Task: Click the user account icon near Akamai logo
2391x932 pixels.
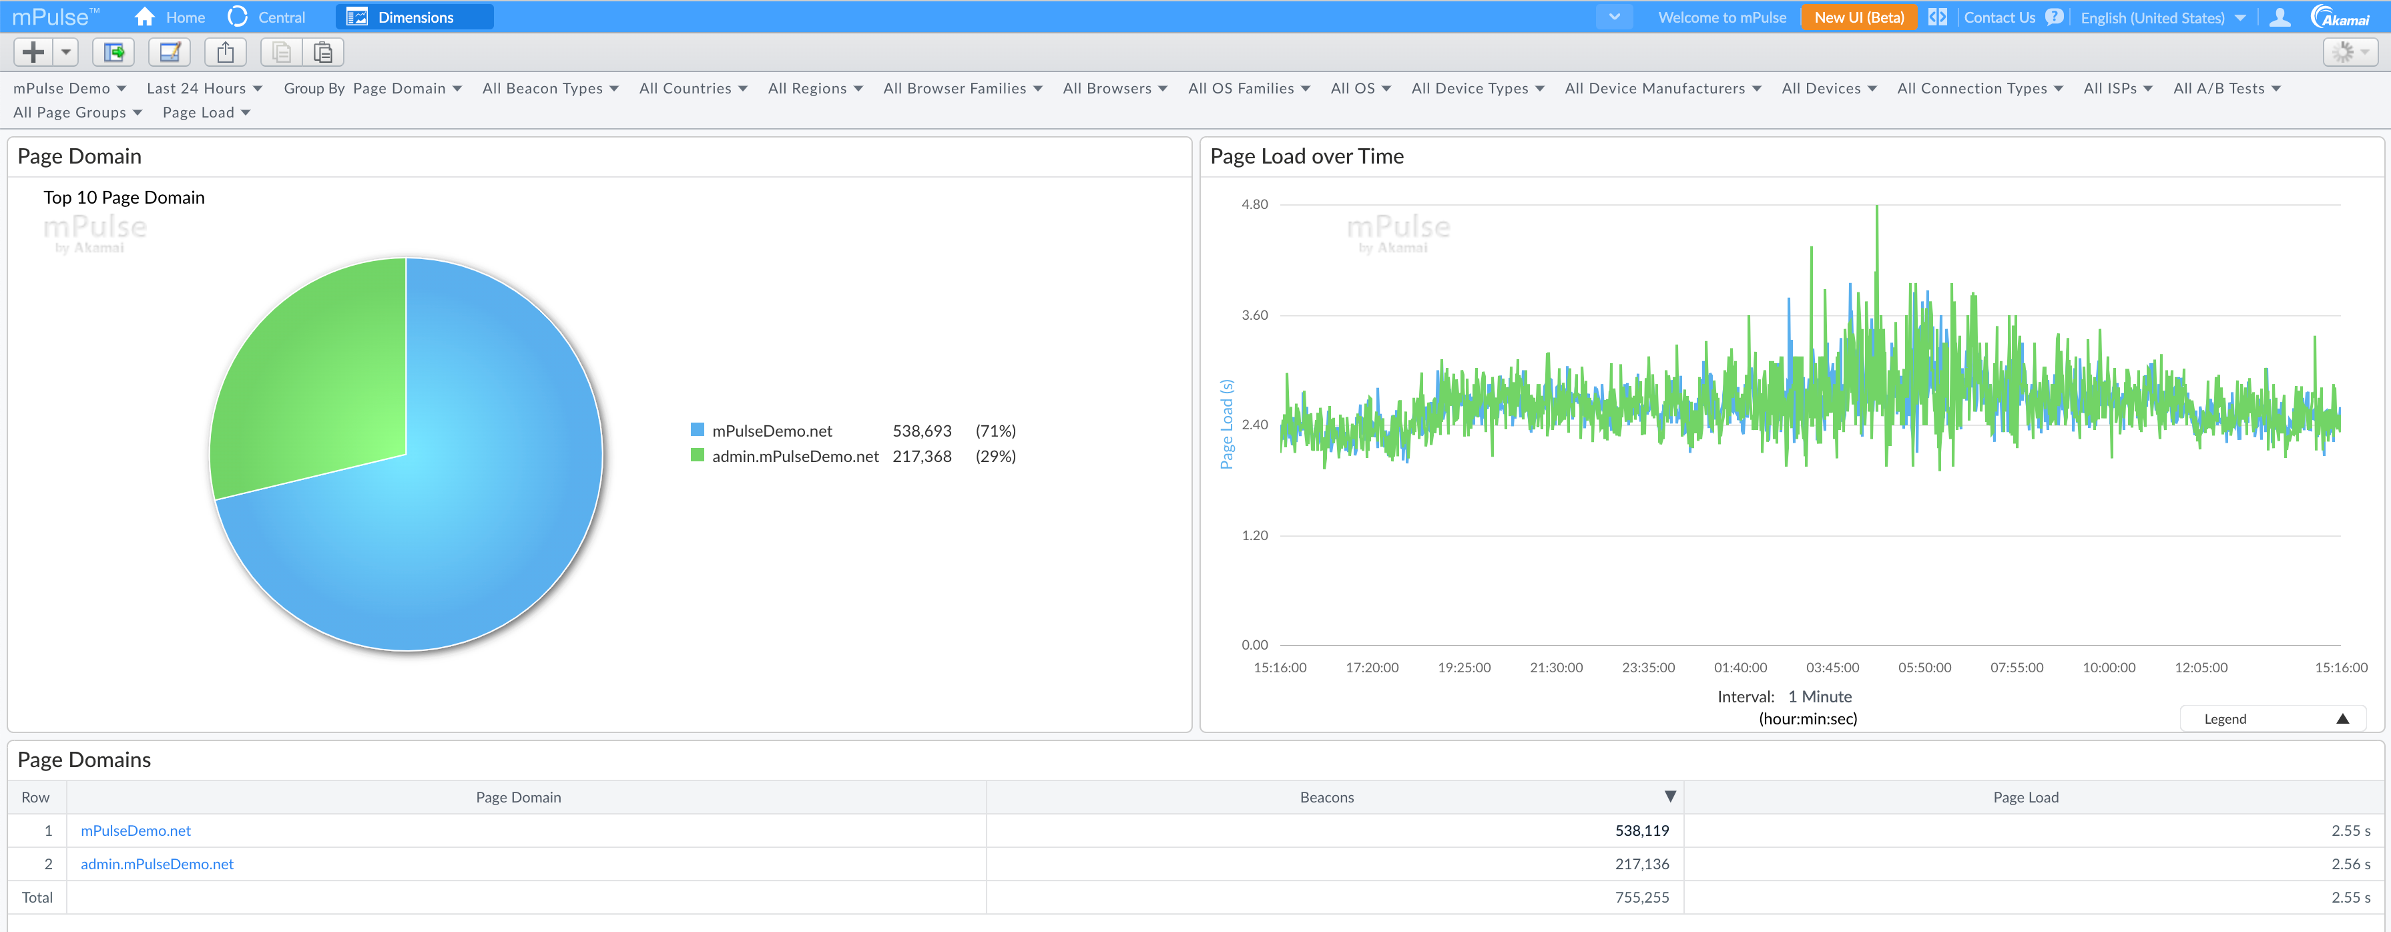Action: coord(2281,16)
